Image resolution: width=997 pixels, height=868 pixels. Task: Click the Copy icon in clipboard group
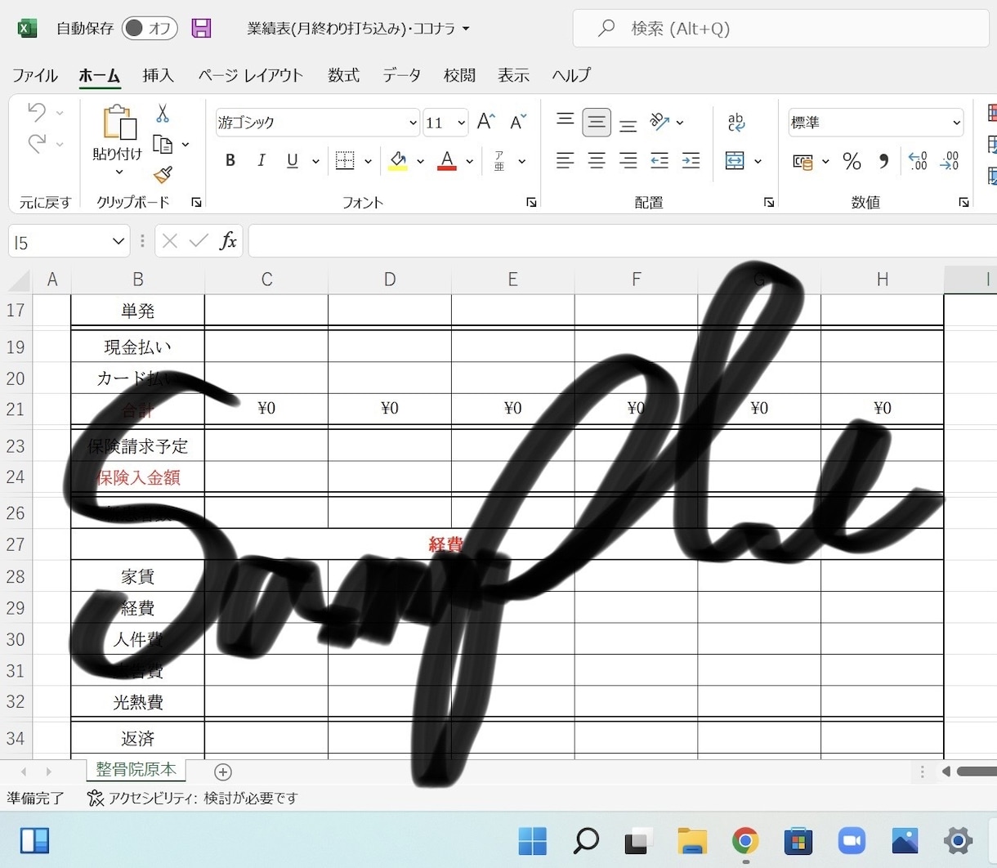point(163,145)
